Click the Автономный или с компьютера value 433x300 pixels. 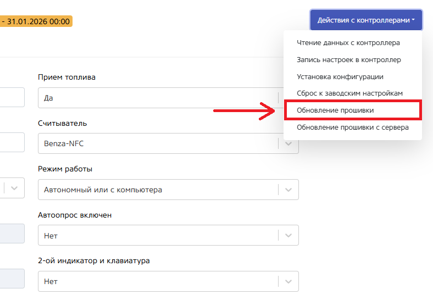pyautogui.click(x=103, y=190)
